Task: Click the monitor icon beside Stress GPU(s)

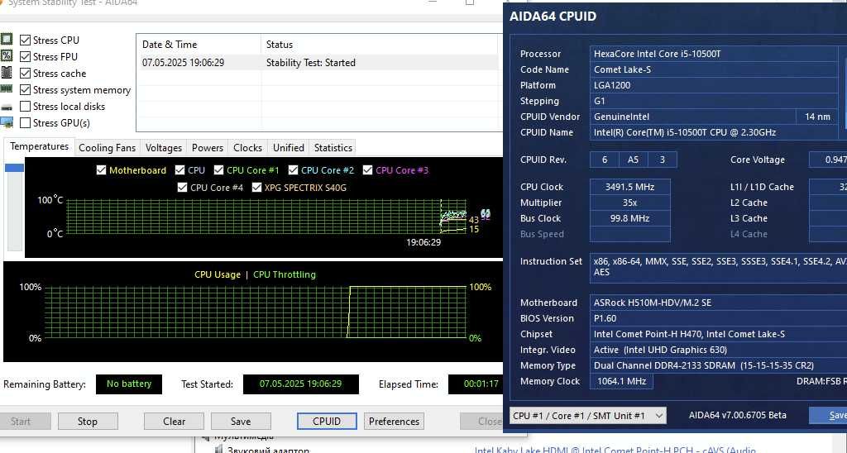Action: (x=7, y=122)
